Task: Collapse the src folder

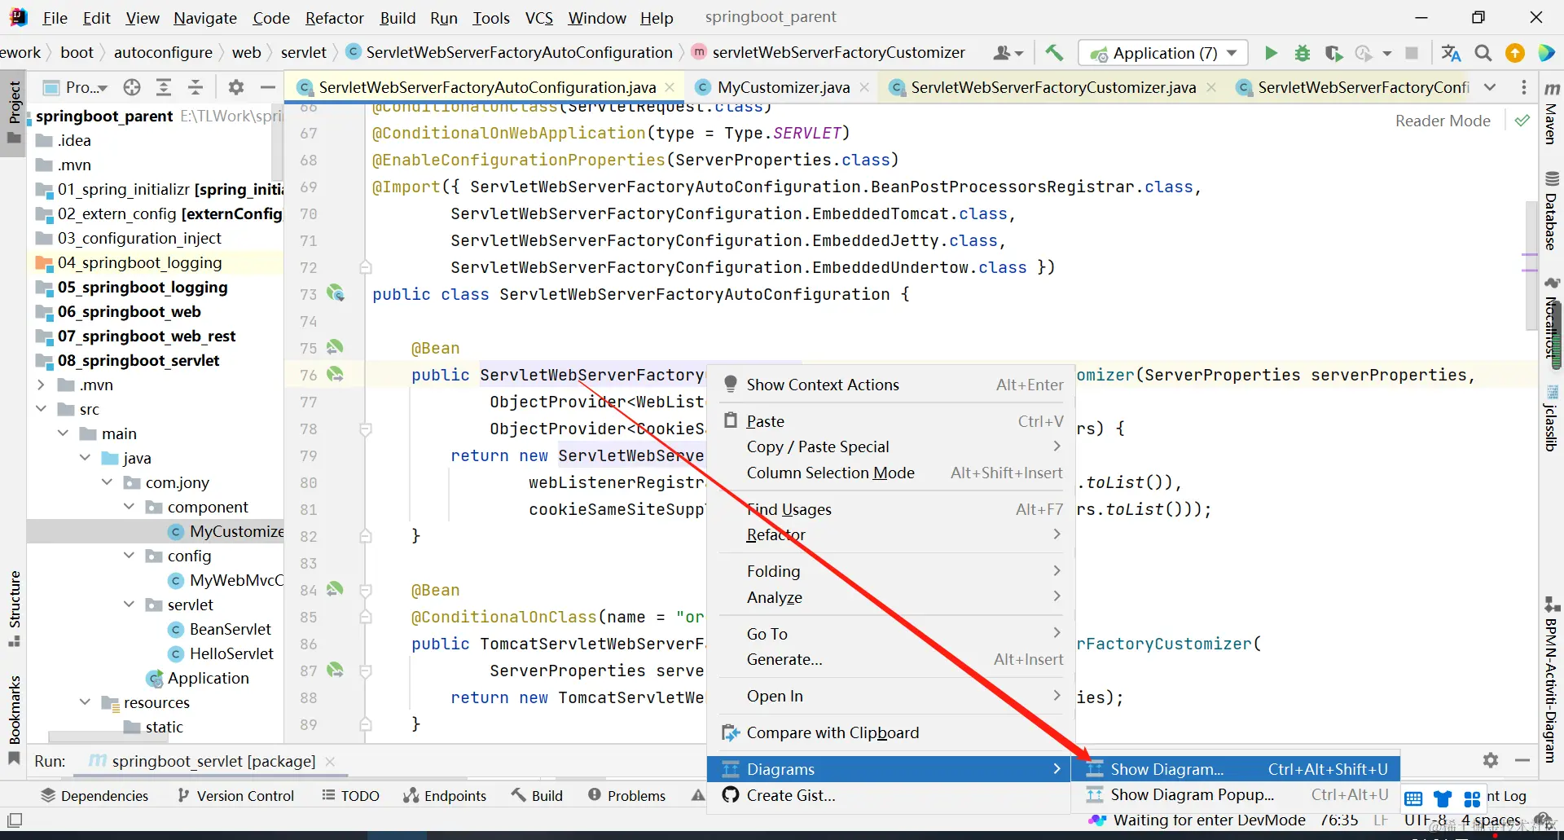Action: click(x=41, y=409)
